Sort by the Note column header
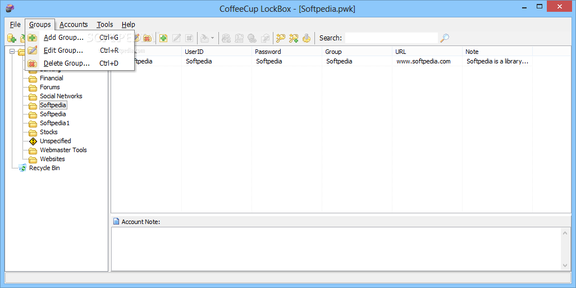The height and width of the screenshot is (288, 576). 497,52
